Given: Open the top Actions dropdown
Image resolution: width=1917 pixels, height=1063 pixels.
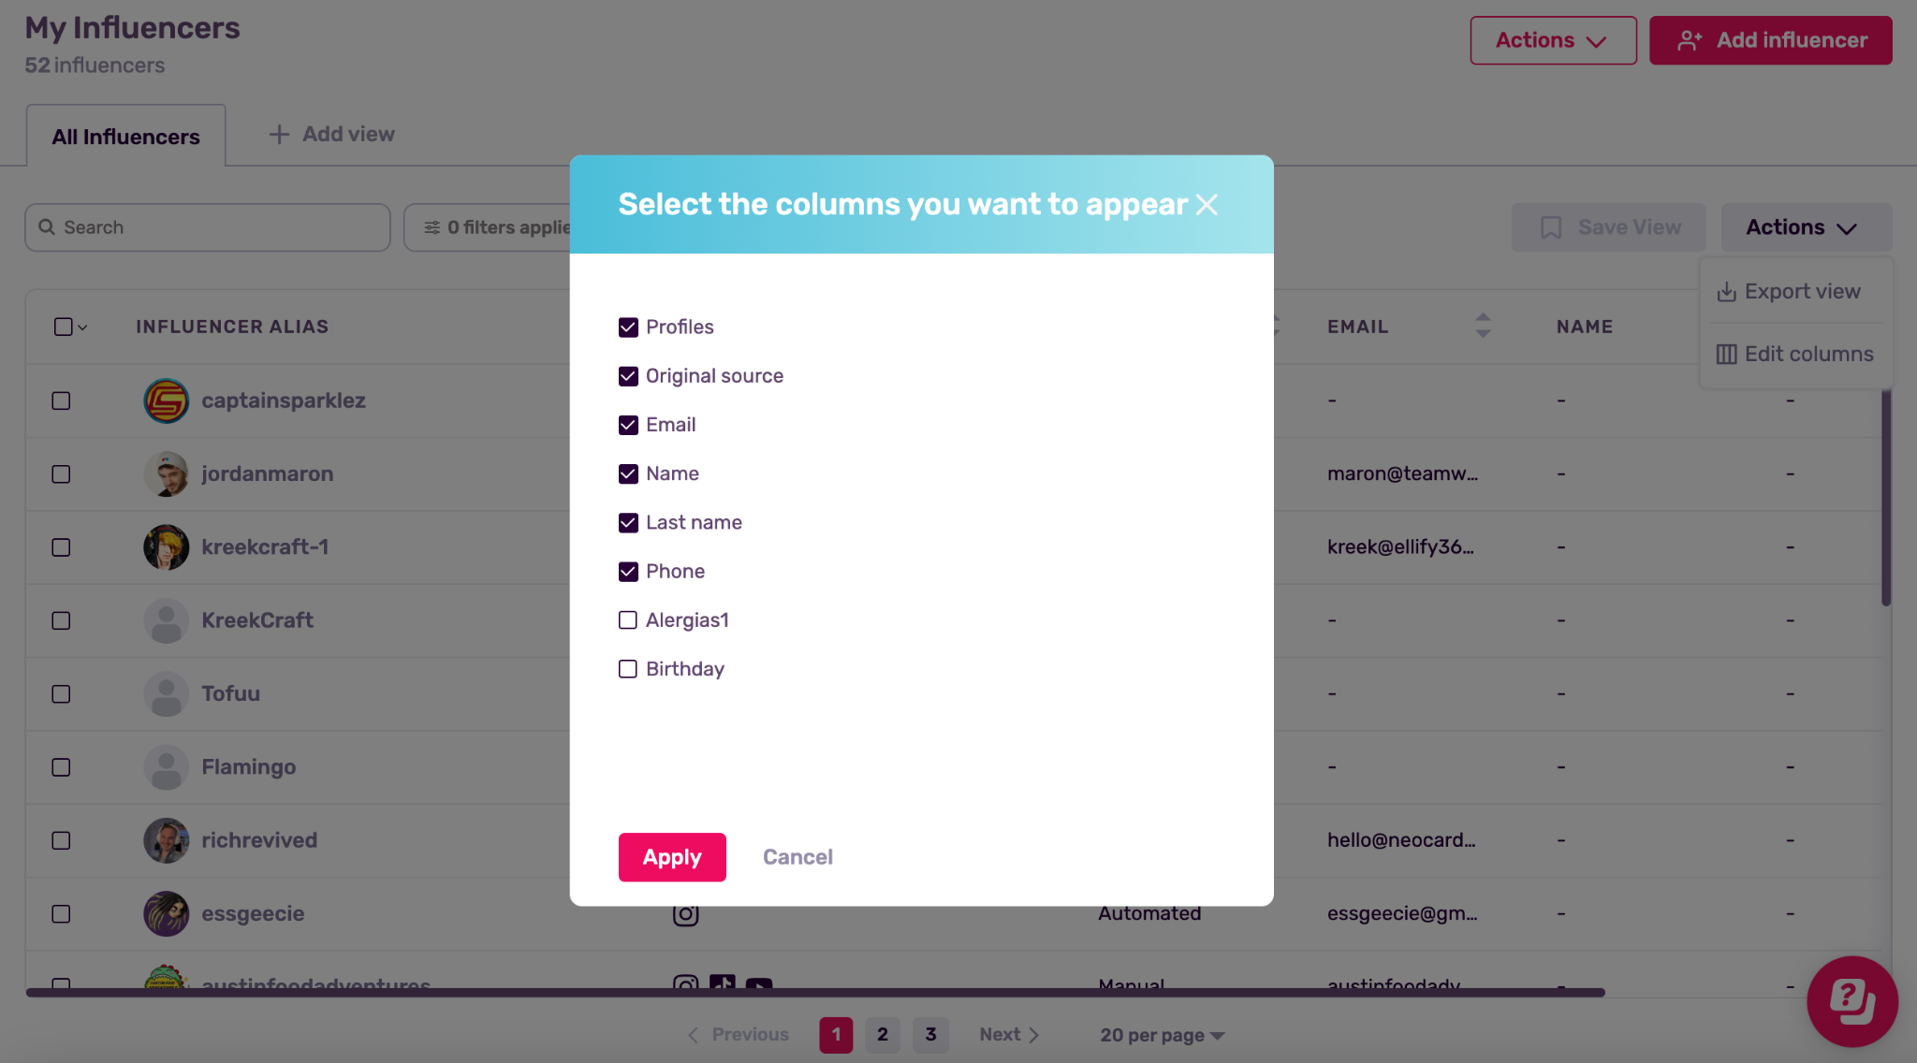Looking at the screenshot, I should pos(1552,40).
